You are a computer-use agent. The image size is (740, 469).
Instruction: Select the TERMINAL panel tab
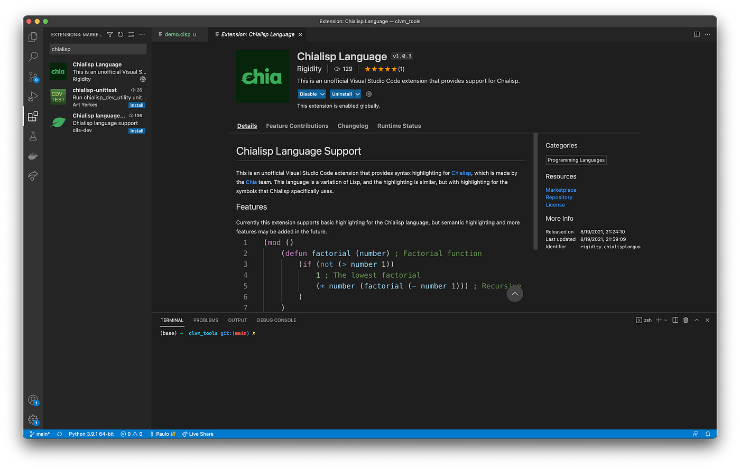click(x=172, y=320)
